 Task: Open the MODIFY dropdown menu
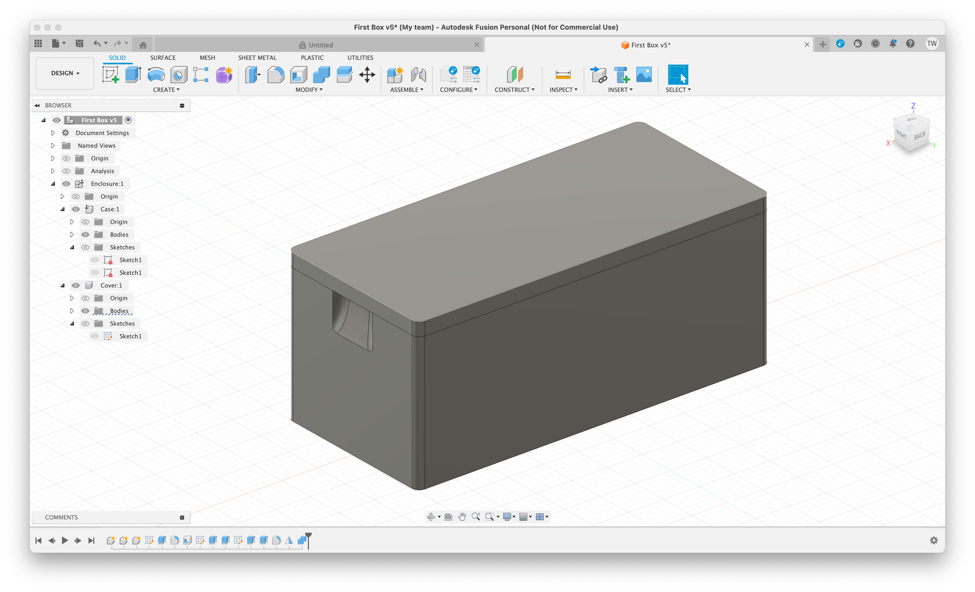click(x=309, y=90)
